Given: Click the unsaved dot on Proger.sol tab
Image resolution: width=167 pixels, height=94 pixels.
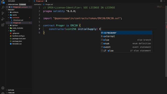Looking at the screenshot, I should pyautogui.click(x=46, y=1).
